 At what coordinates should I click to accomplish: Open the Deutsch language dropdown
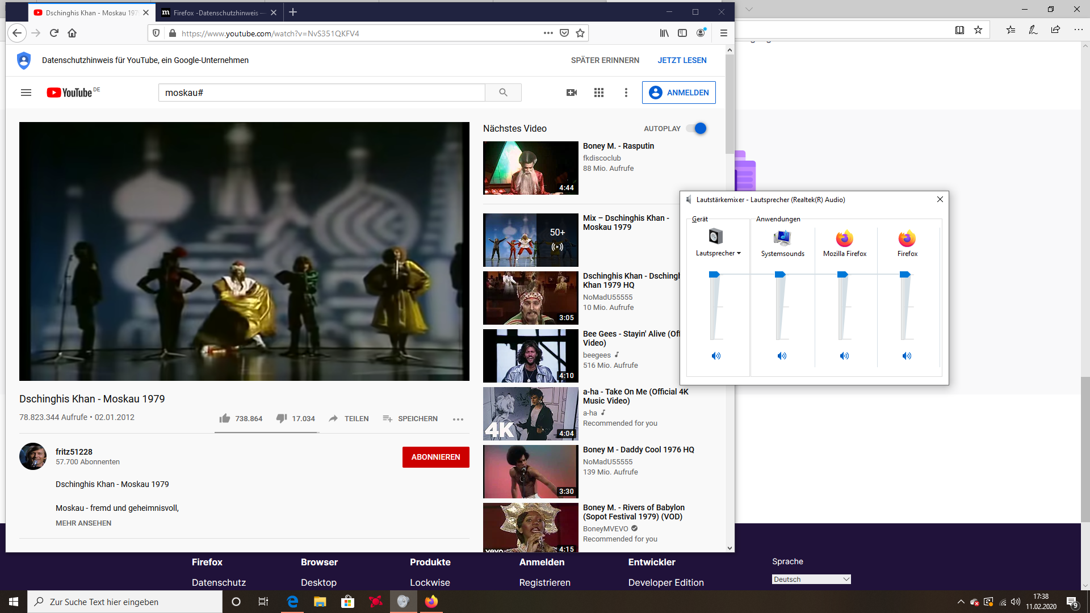811,580
